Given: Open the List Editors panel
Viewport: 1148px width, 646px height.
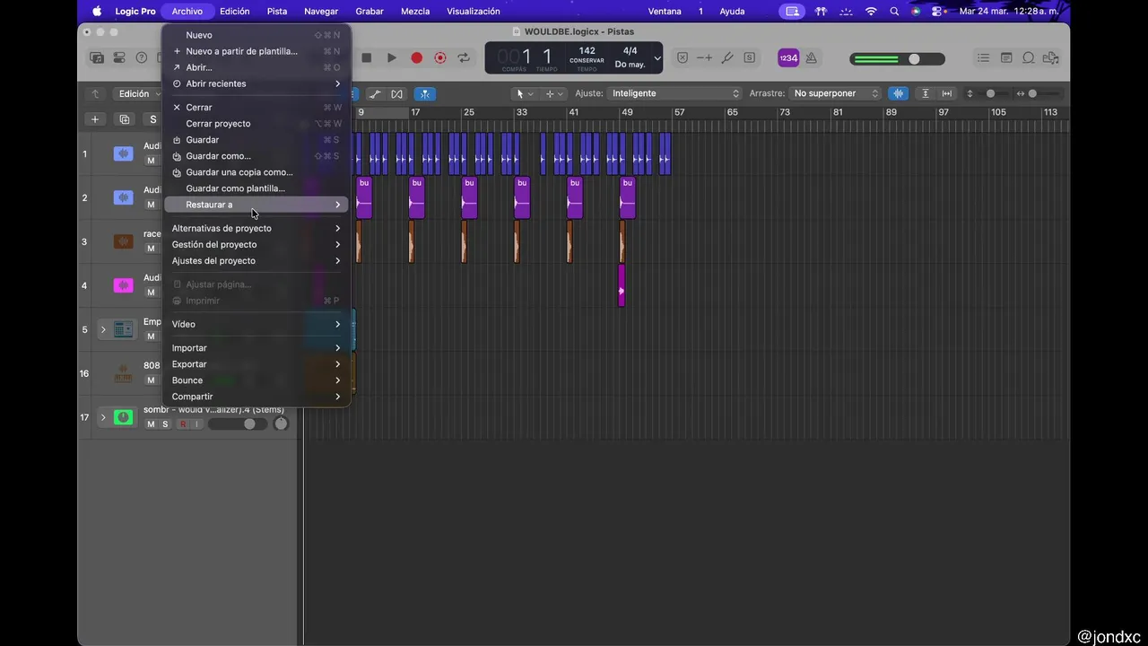Looking at the screenshot, I should (x=984, y=57).
